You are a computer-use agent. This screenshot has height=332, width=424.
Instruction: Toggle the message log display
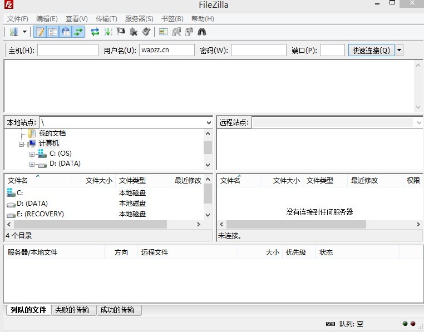pos(40,32)
